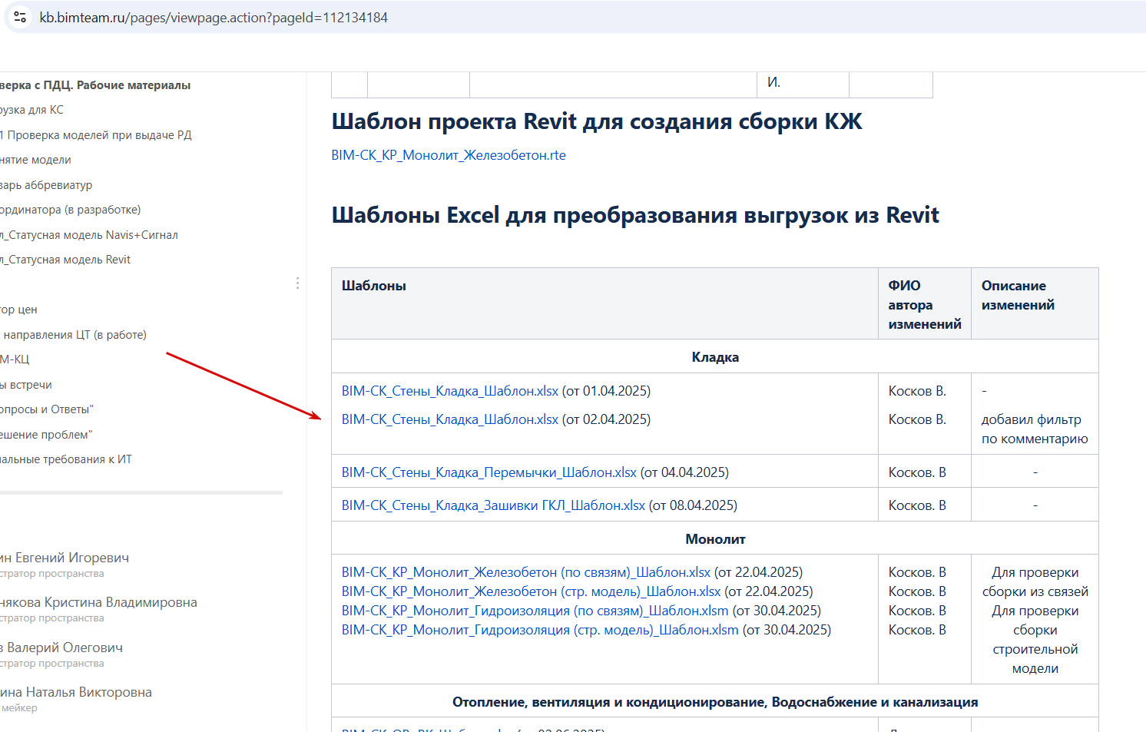Click the 'добавил фильтр по комментарию' description

[x=1035, y=429]
